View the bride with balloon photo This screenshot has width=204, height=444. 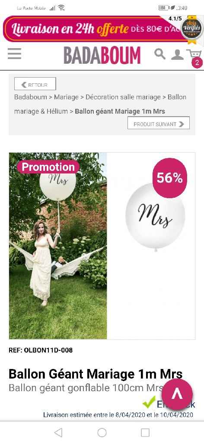click(58, 246)
